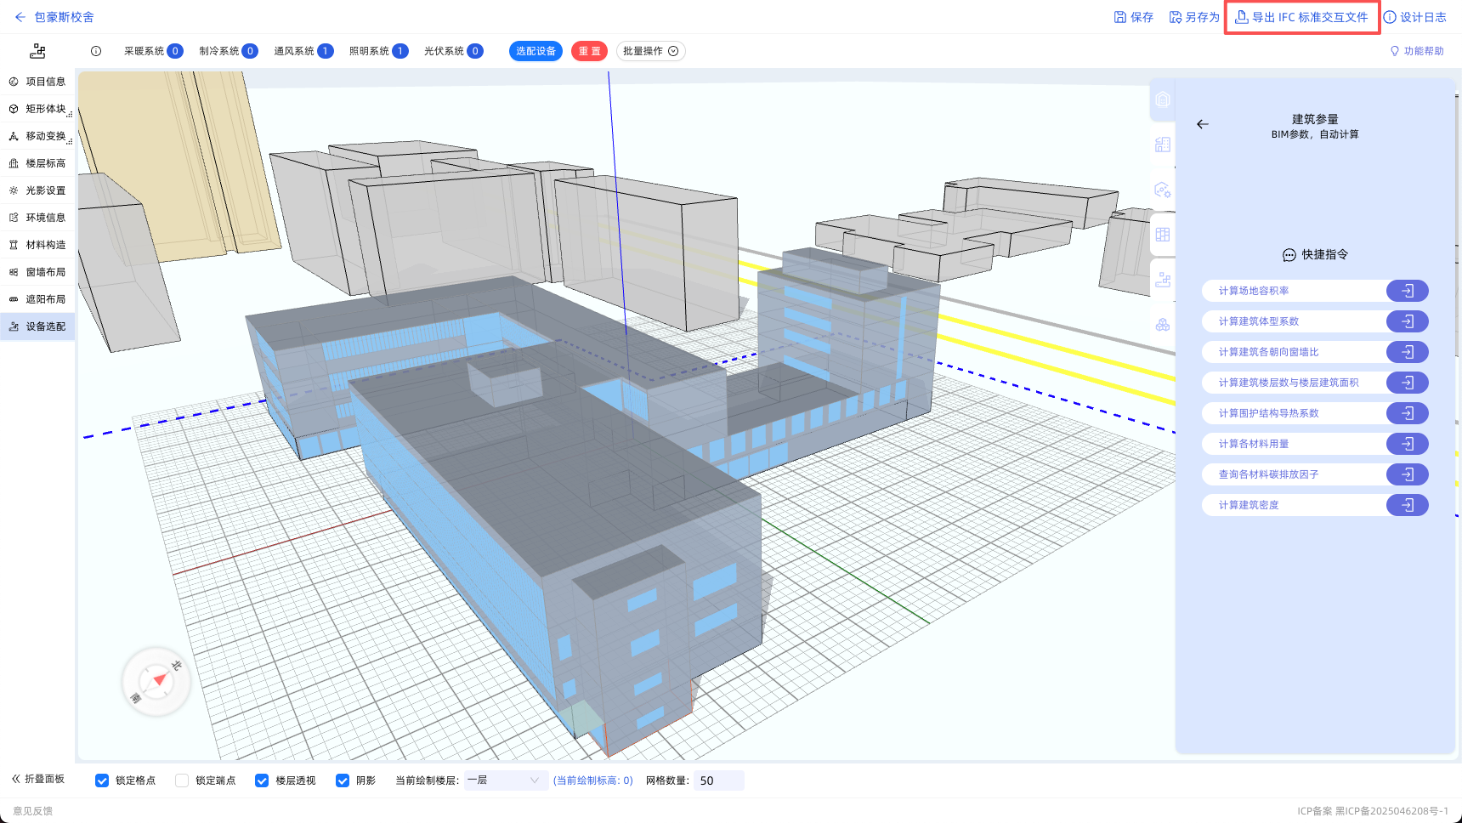Screen dimensions: 1462x823
Task: Click the 选配设备 button
Action: [535, 51]
